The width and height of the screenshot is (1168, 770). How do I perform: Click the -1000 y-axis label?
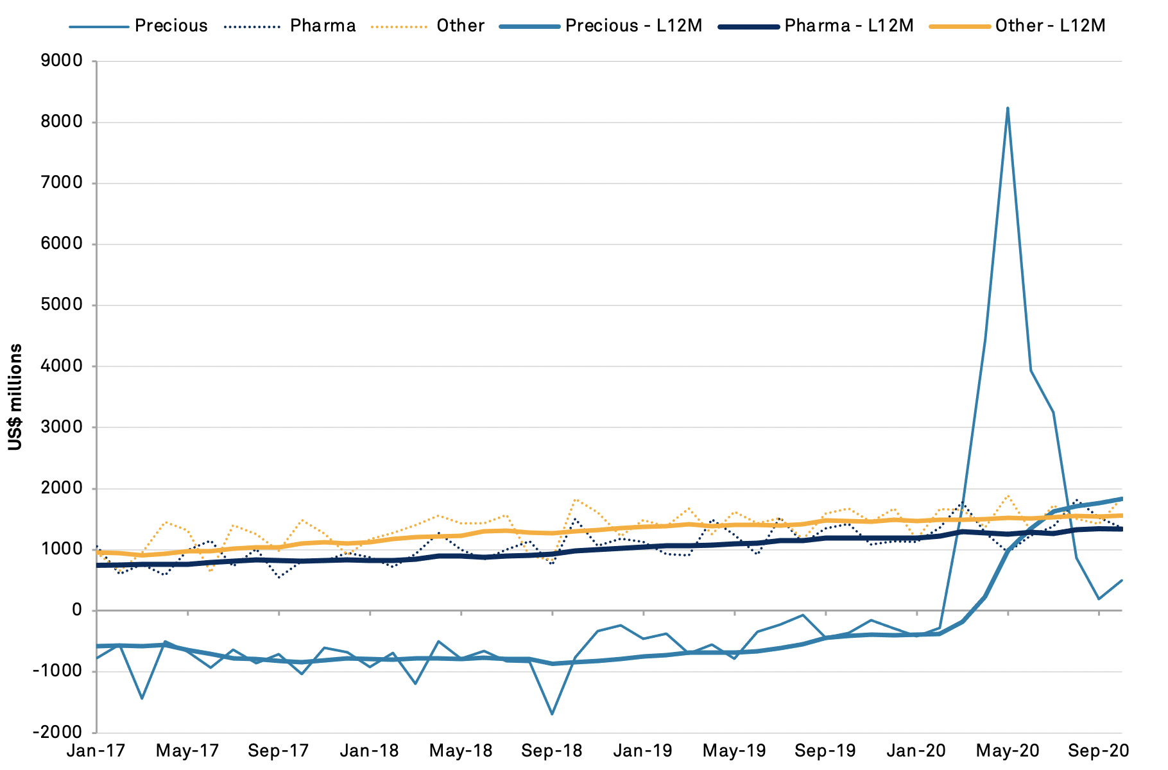click(58, 671)
